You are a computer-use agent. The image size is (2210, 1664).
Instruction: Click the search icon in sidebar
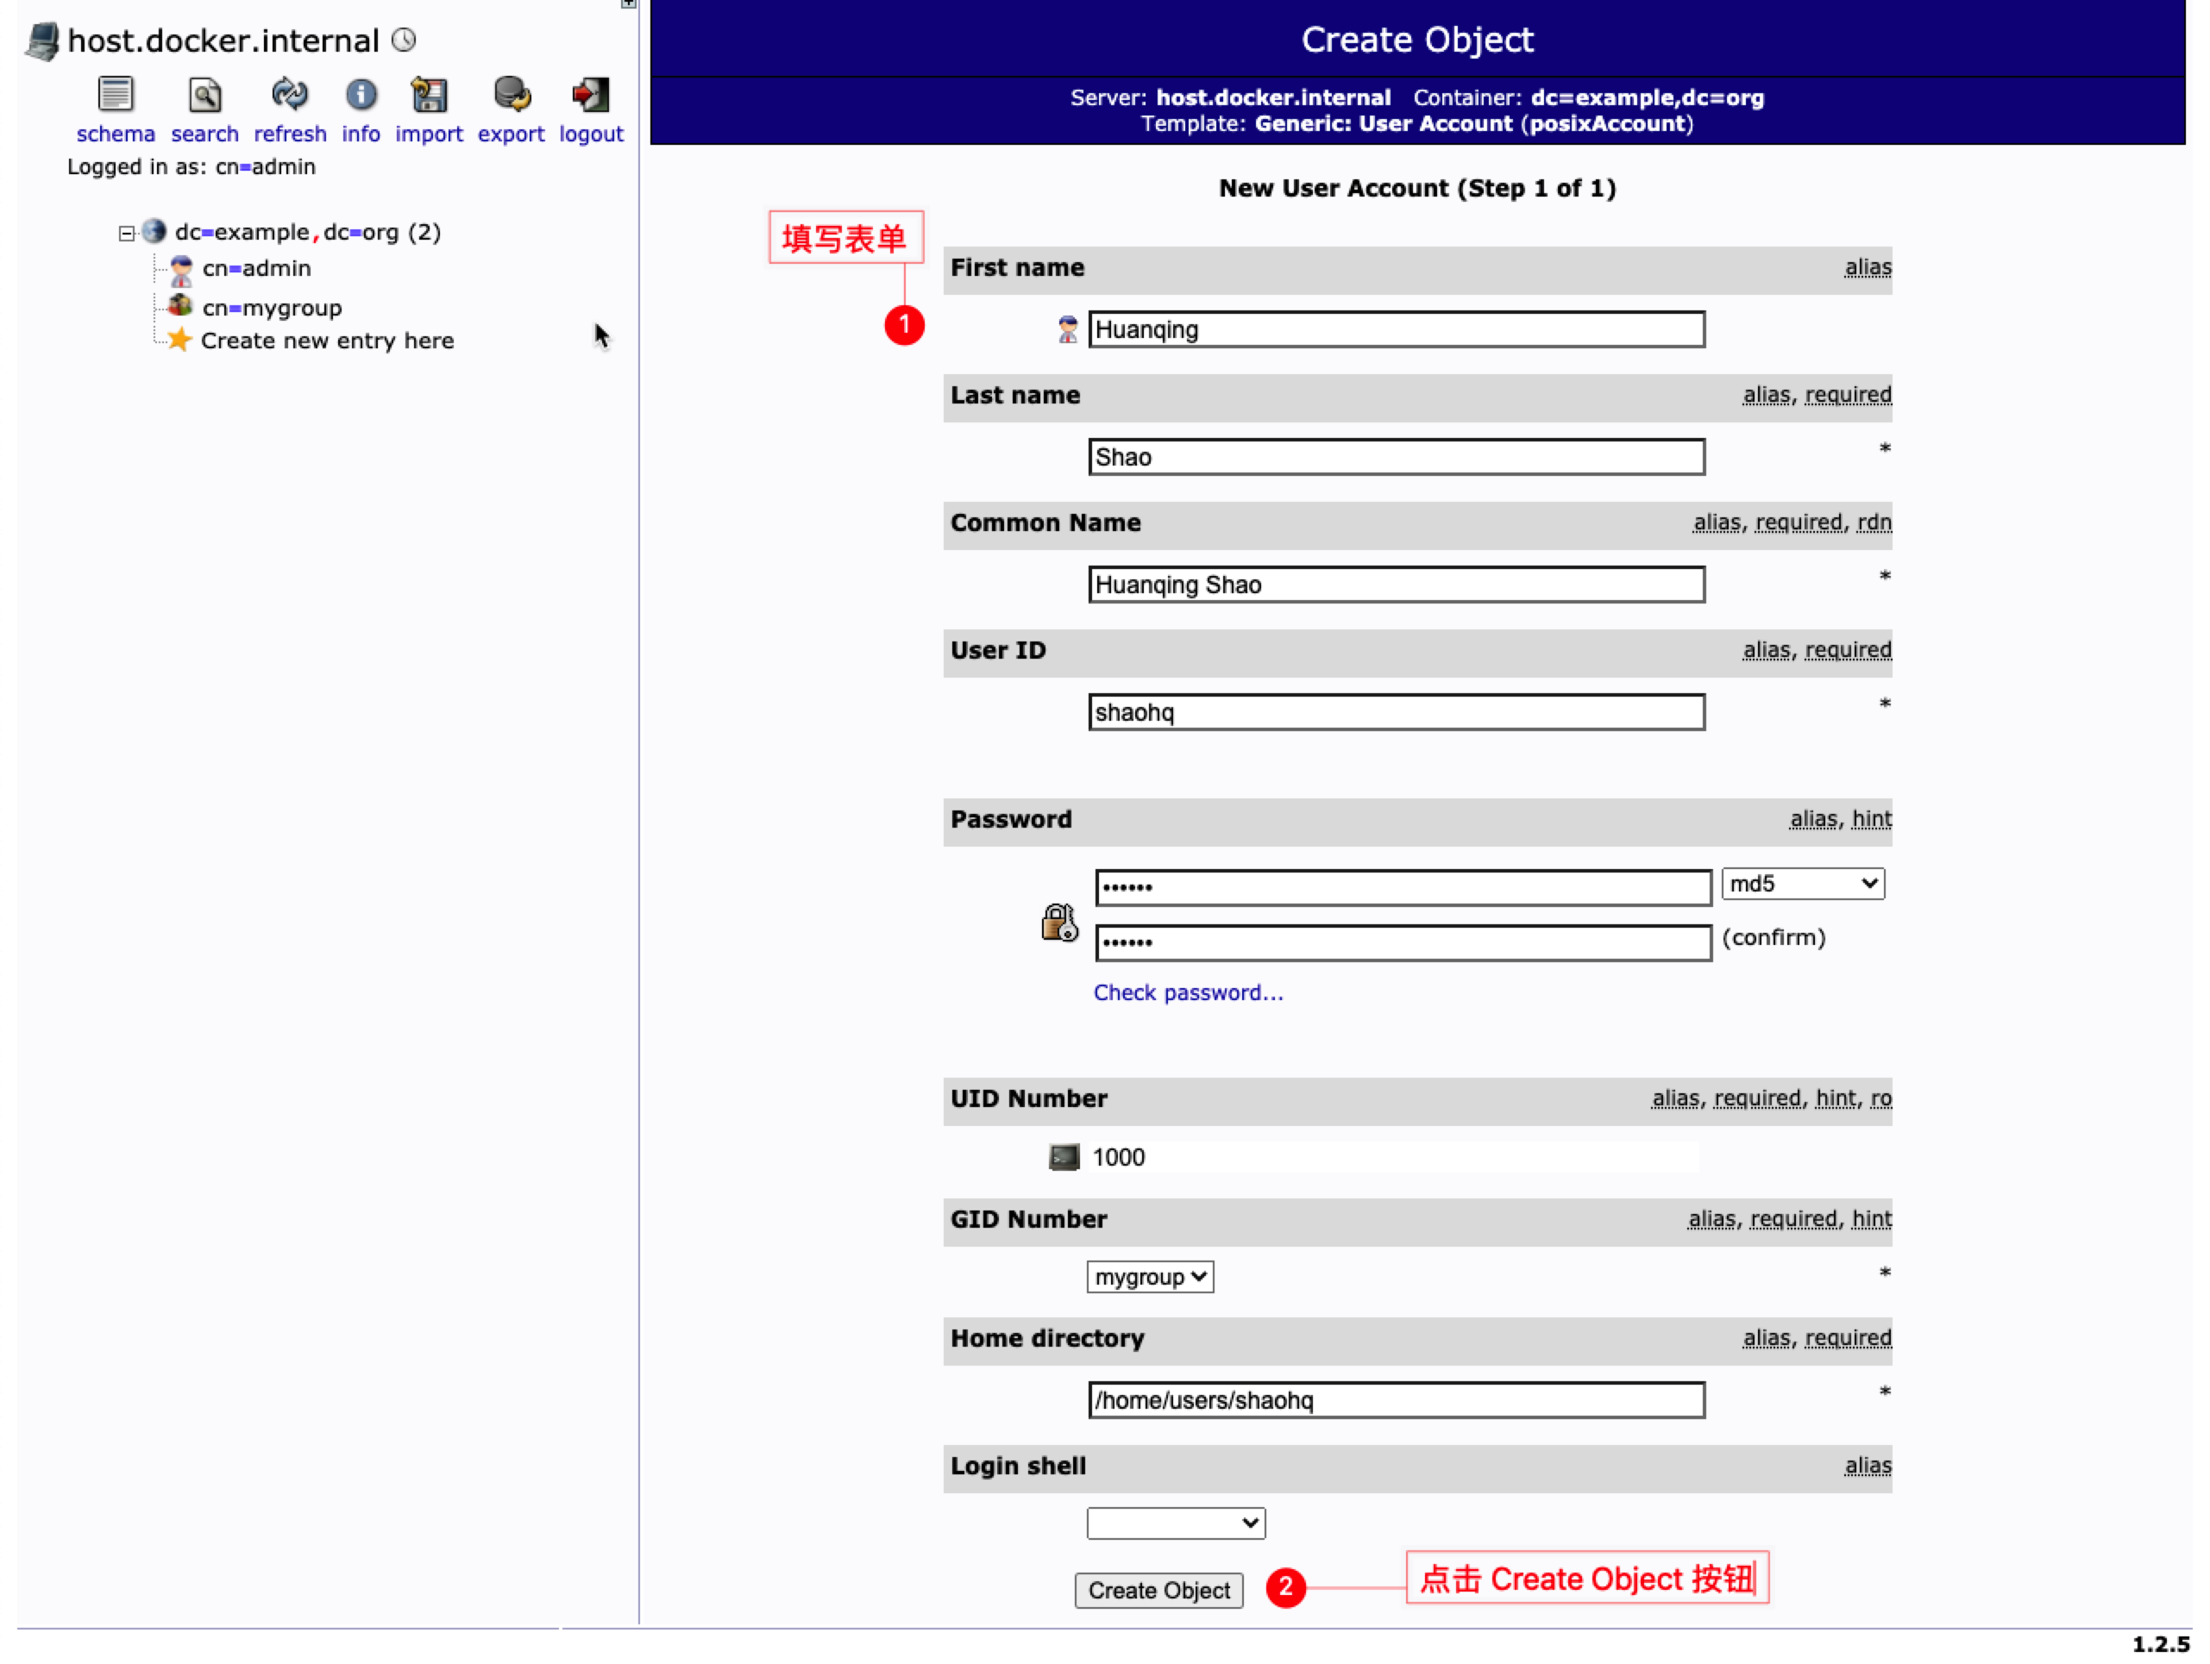204,95
